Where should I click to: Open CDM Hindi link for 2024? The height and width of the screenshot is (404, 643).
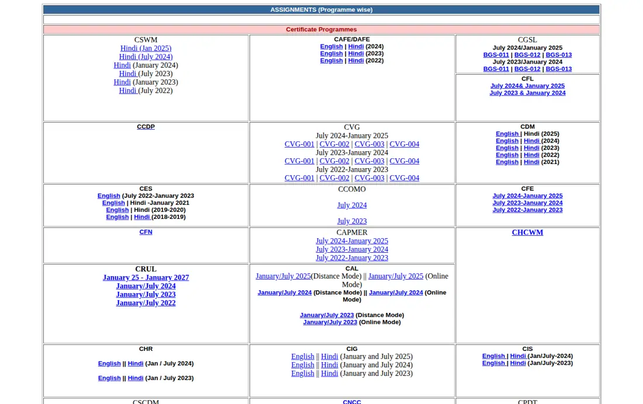pyautogui.click(x=533, y=141)
